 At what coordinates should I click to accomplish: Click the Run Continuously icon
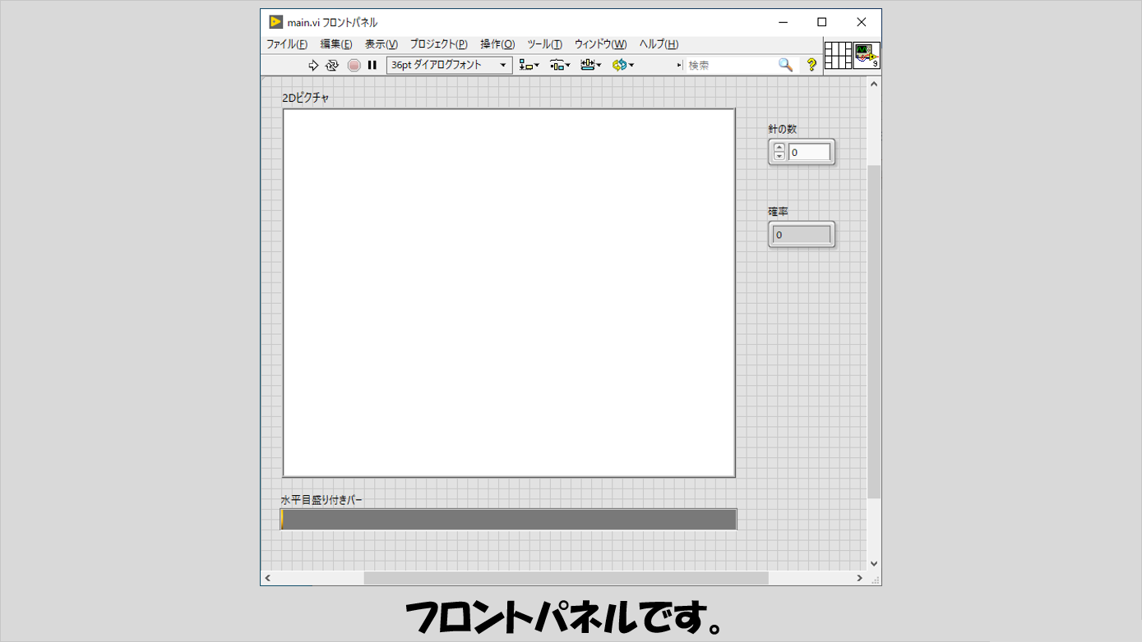pyautogui.click(x=332, y=65)
